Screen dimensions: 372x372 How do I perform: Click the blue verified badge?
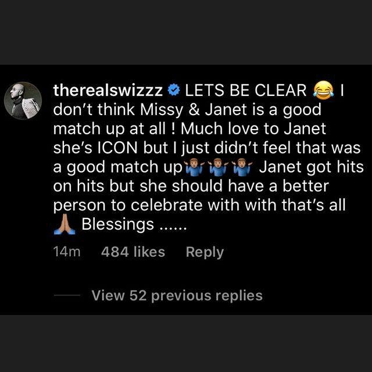coord(174,91)
